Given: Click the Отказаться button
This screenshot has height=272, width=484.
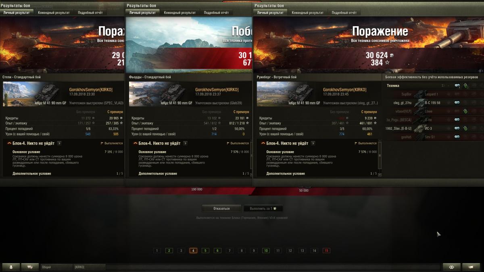Looking at the screenshot, I should pyautogui.click(x=221, y=208).
